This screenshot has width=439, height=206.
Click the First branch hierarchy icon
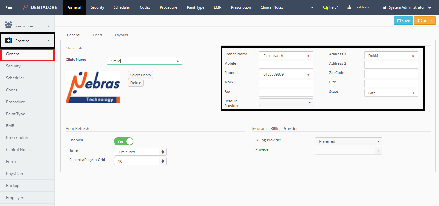(x=349, y=7)
